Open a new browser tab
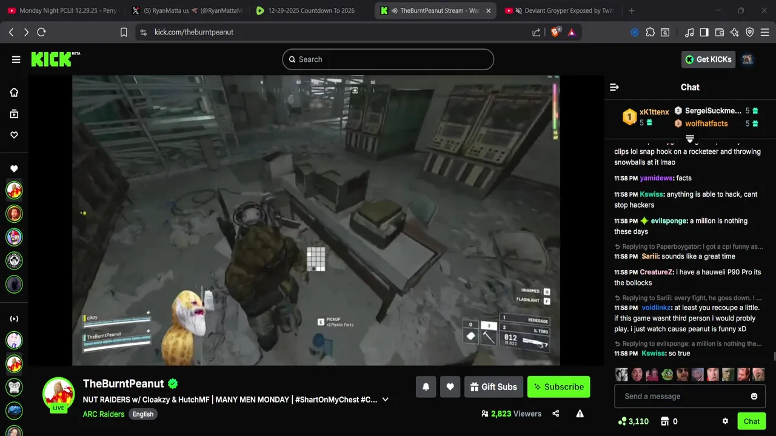Viewport: 776px width, 436px height. point(631,10)
